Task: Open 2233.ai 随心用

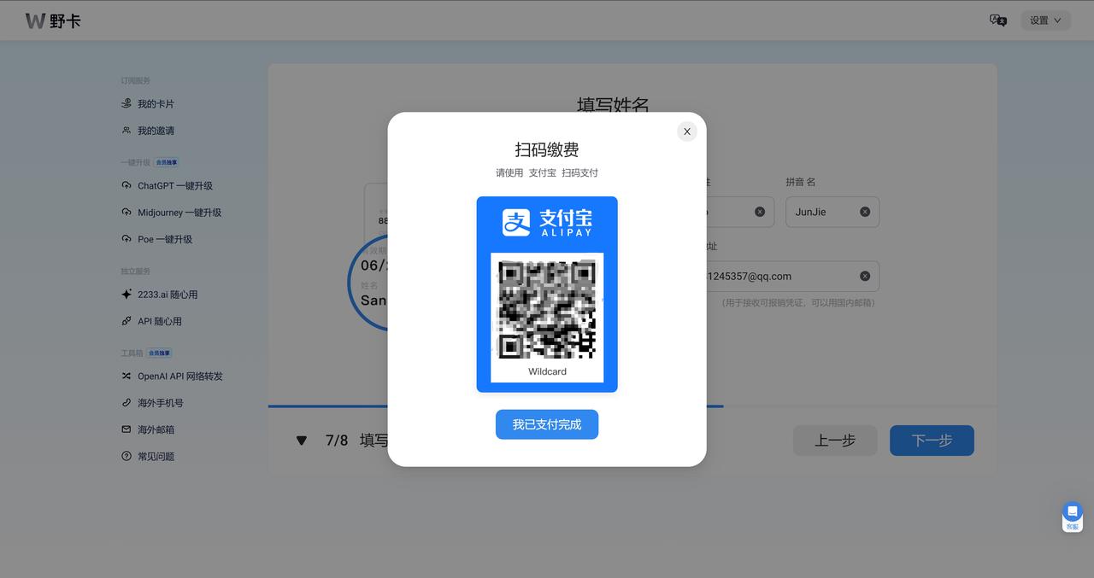Action: click(x=168, y=295)
